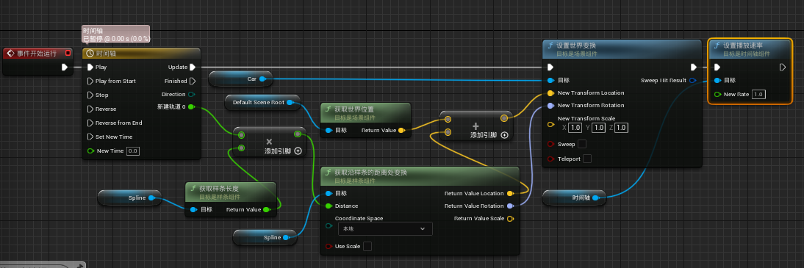
Task: Select the 获取沿样条的距离处变换 node title
Action: [371, 173]
